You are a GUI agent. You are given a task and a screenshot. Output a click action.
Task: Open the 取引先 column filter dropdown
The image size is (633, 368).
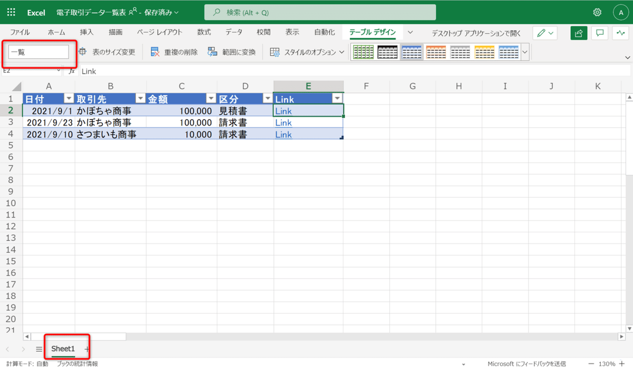pos(140,99)
